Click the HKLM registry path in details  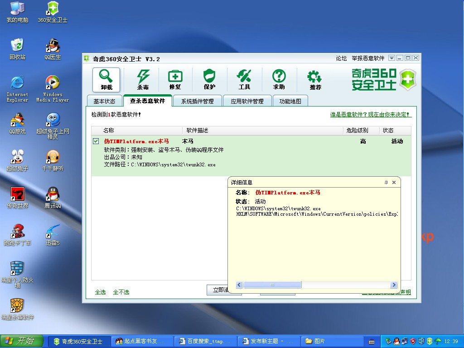pos(317,214)
